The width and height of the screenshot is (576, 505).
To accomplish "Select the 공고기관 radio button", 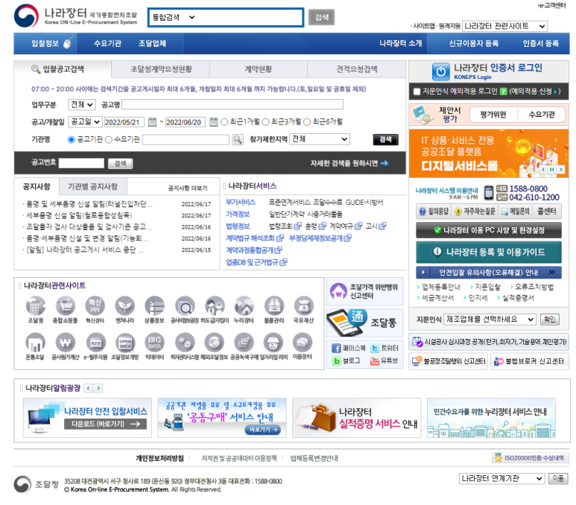I will pos(72,139).
